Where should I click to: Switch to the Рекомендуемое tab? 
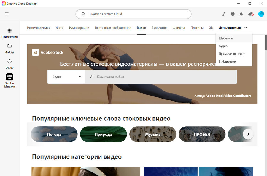pos(39,28)
